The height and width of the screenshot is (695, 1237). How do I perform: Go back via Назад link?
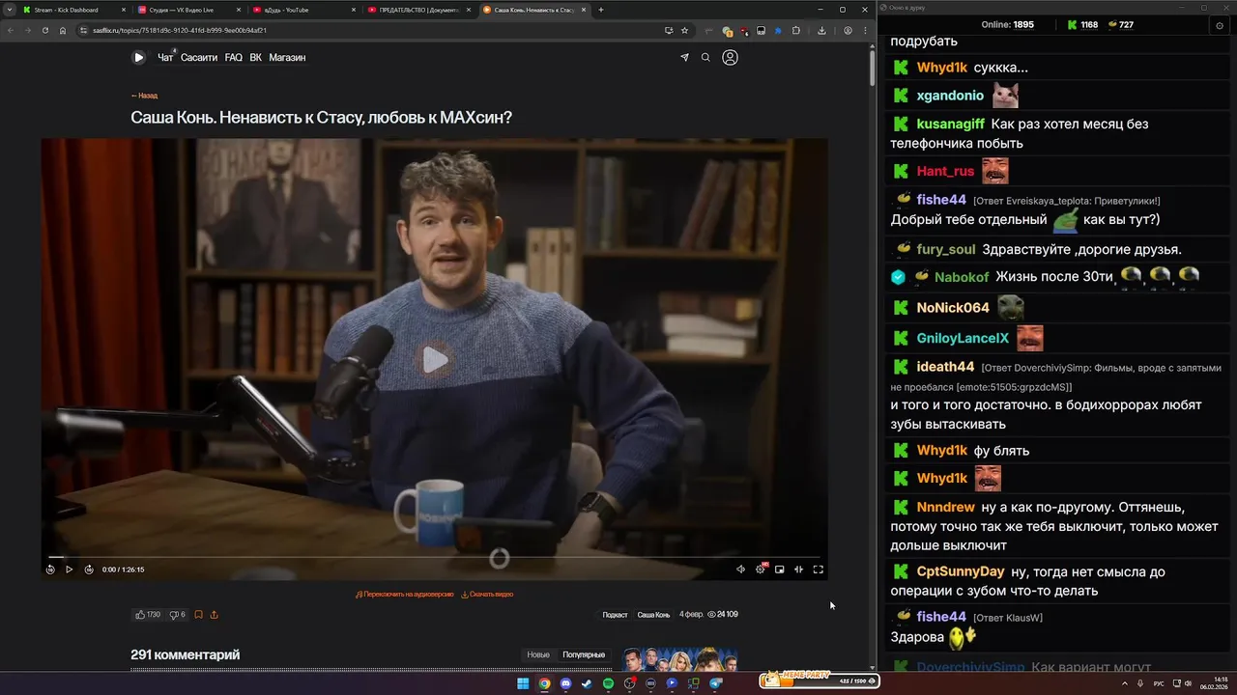[x=144, y=96]
